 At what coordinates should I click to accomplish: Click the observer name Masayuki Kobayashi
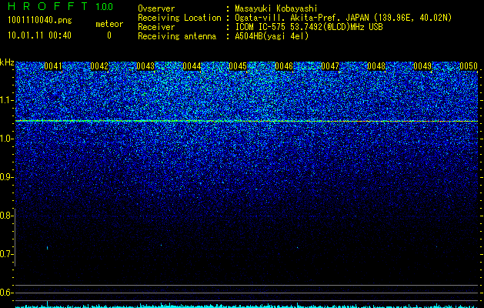pyautogui.click(x=276, y=8)
